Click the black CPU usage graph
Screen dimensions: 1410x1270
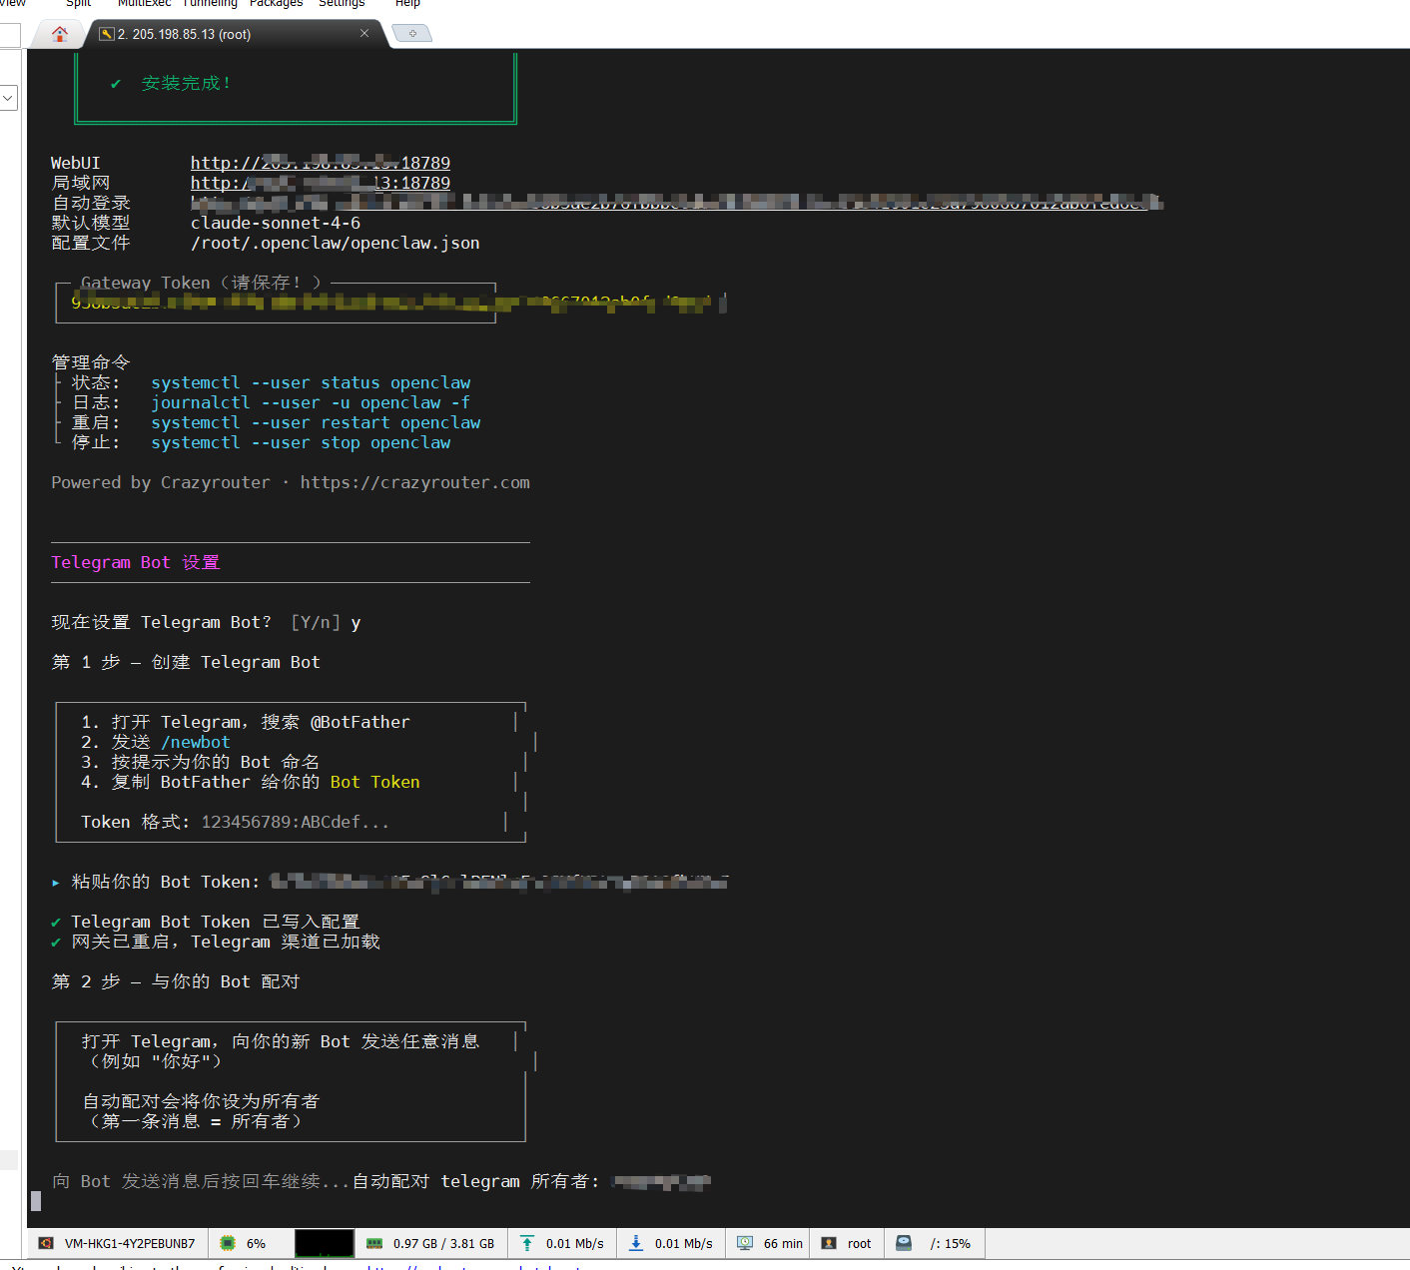click(324, 1243)
